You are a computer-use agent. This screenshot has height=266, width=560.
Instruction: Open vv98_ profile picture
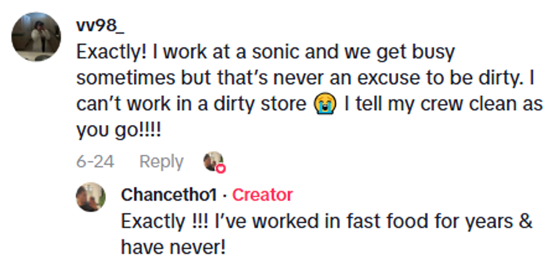point(35,37)
